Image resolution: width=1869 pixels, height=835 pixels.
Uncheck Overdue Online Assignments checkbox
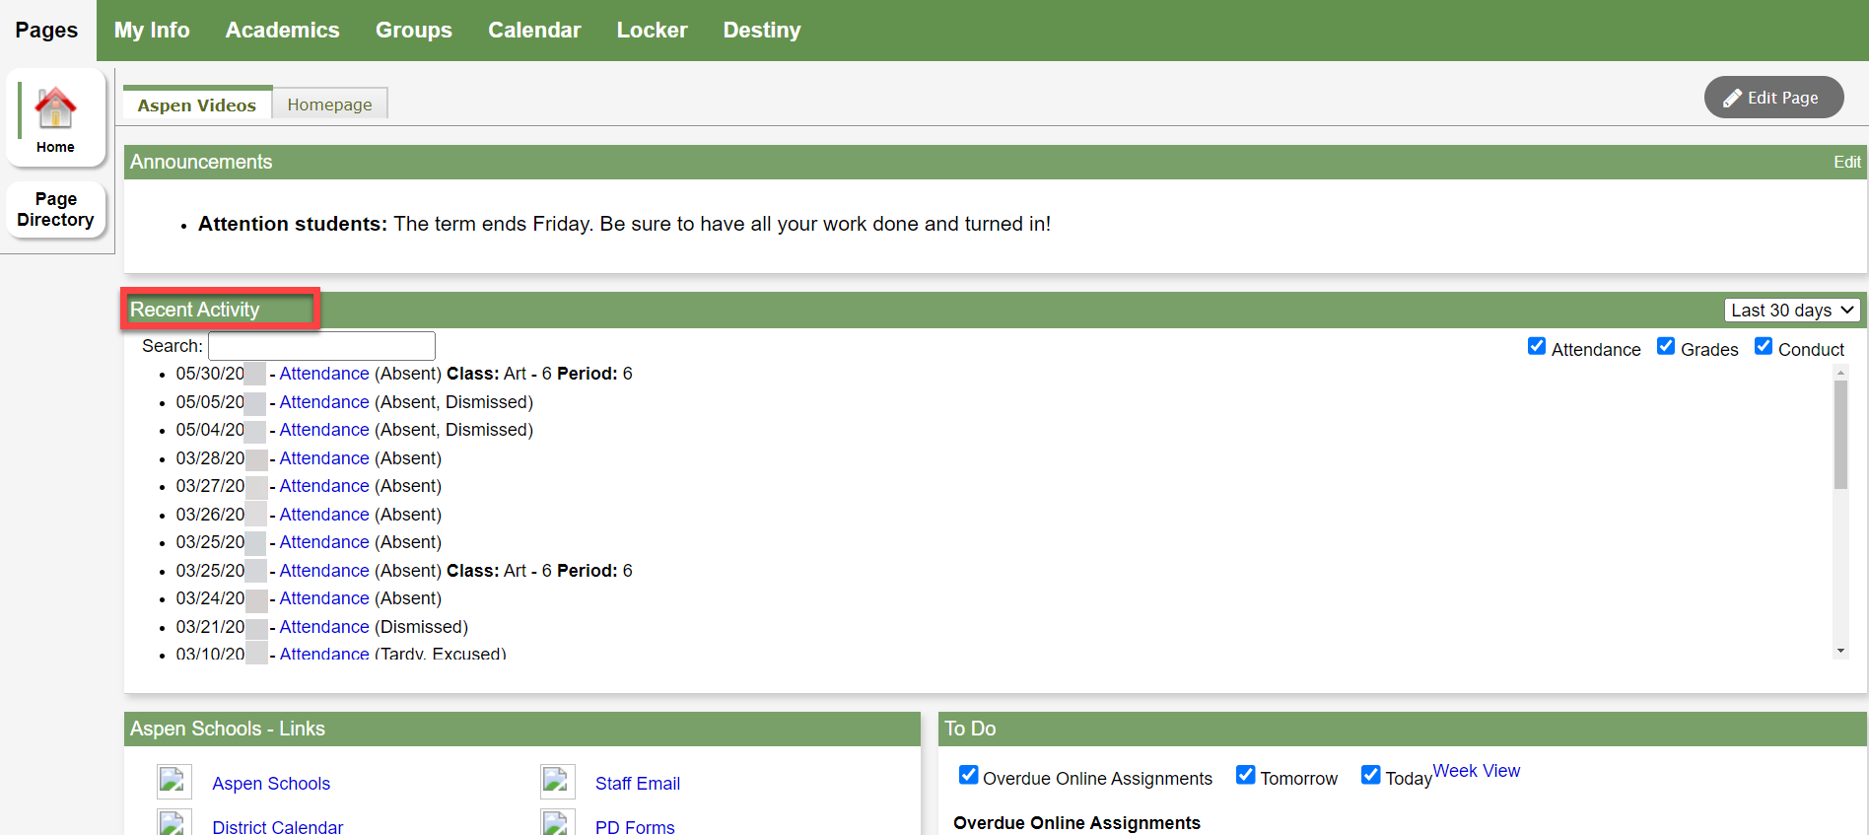point(968,775)
